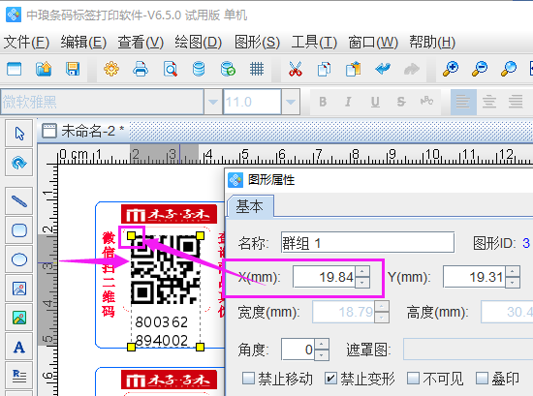533x396 pixels.
Task: Paste with the clipboard icon
Action: tap(353, 69)
